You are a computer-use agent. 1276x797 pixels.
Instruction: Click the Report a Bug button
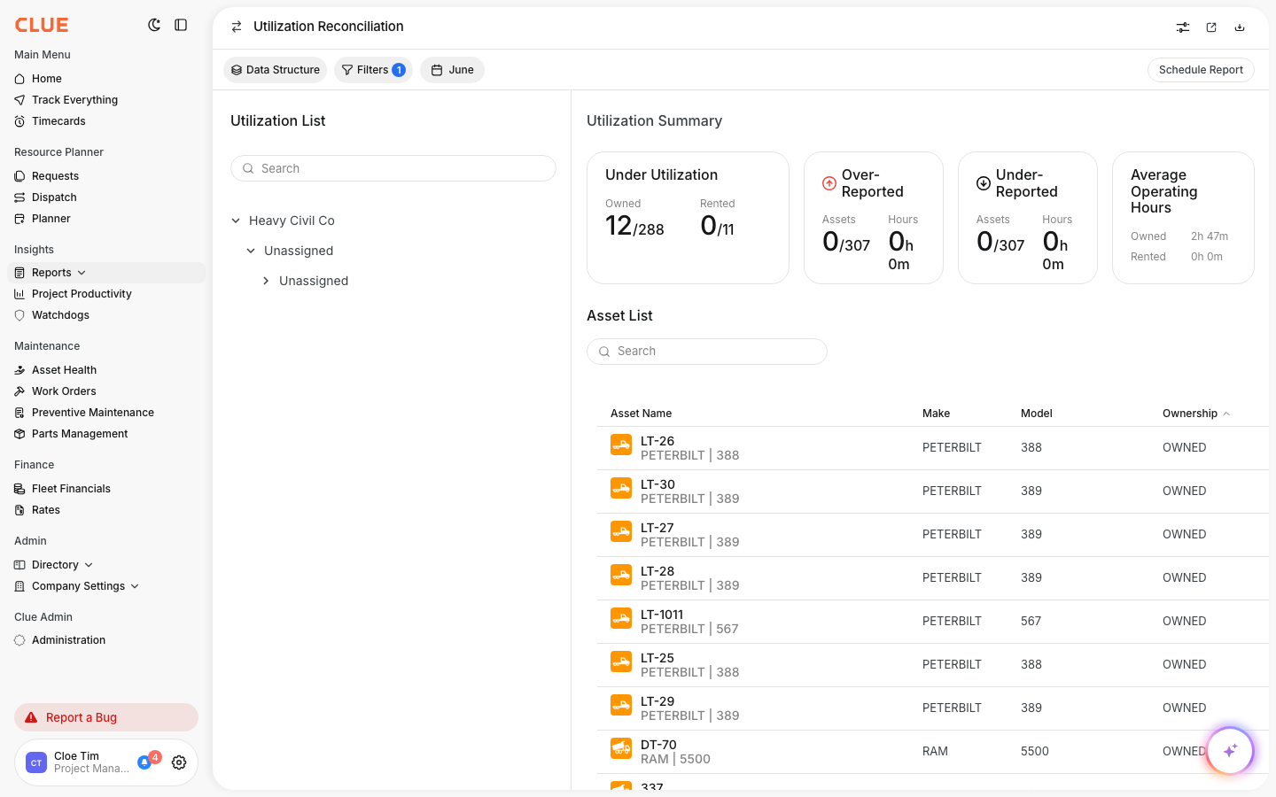(106, 717)
